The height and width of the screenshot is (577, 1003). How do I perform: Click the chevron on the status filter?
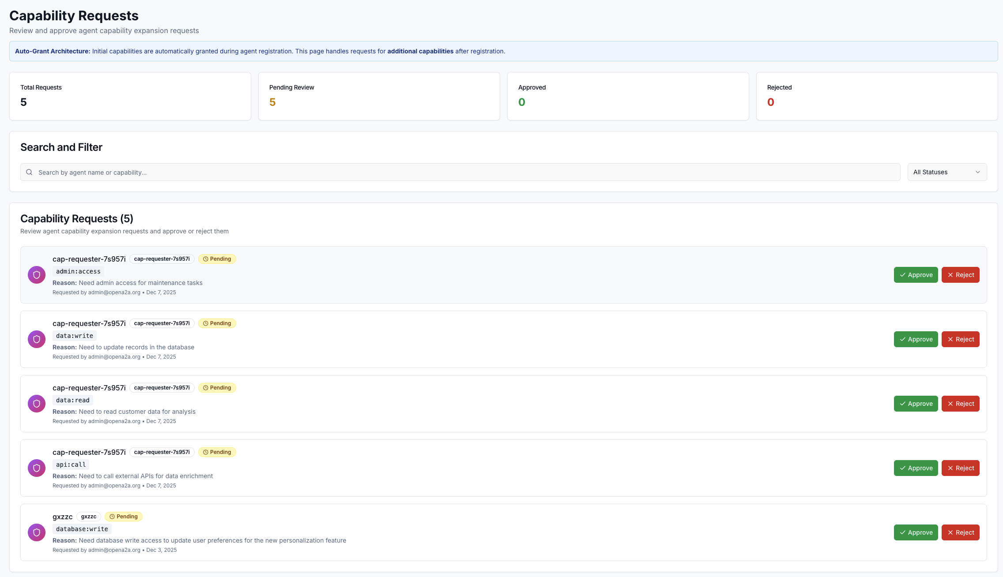[978, 172]
